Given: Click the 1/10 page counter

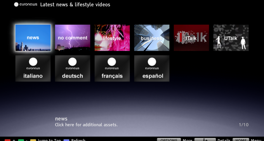Looking at the screenshot, I should tap(244, 125).
